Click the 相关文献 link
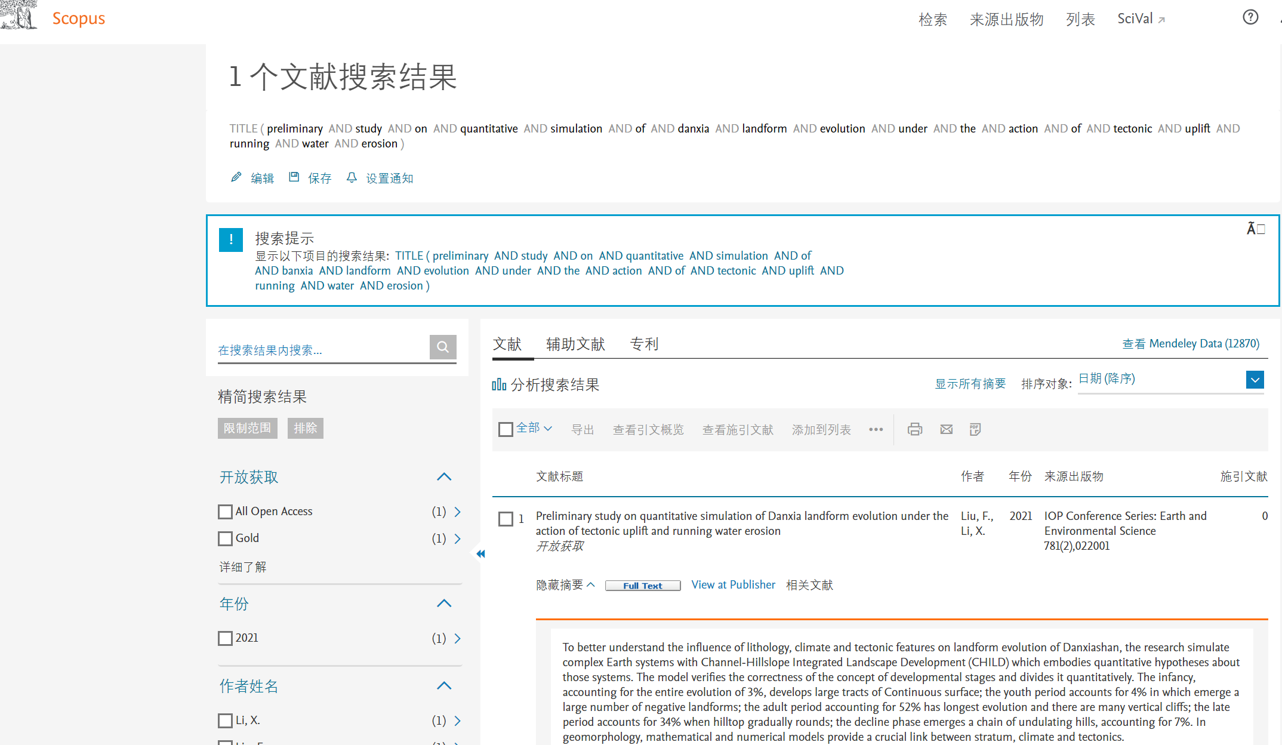The width and height of the screenshot is (1282, 745). click(809, 585)
